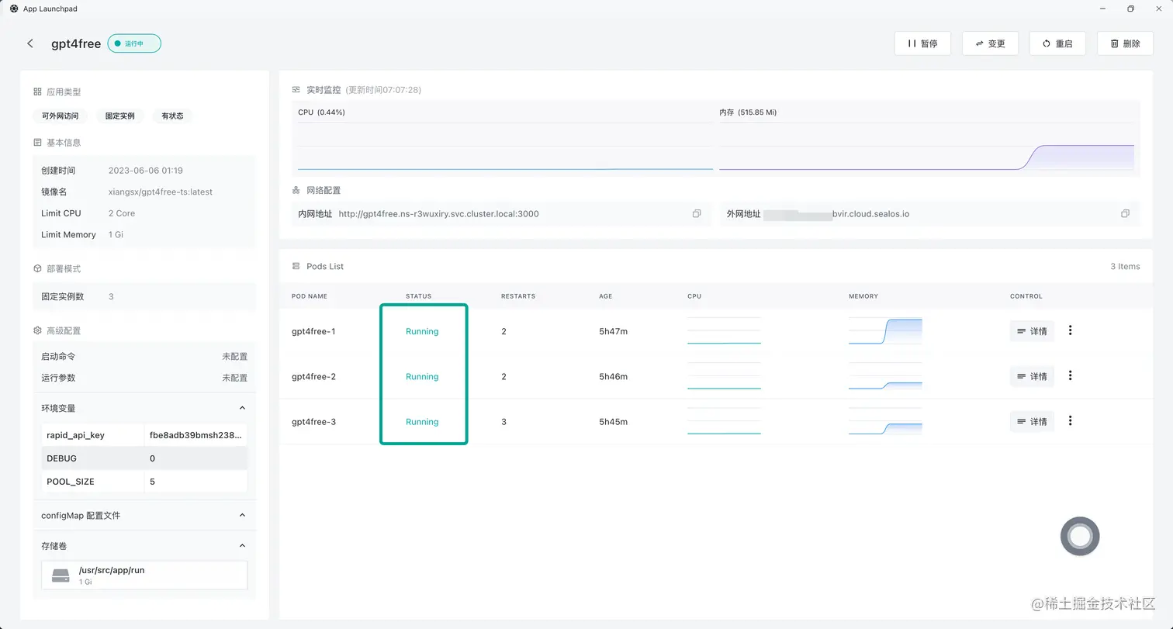The height and width of the screenshot is (629, 1173).
Task: Collapse the 存储卷 section
Action: point(242,546)
